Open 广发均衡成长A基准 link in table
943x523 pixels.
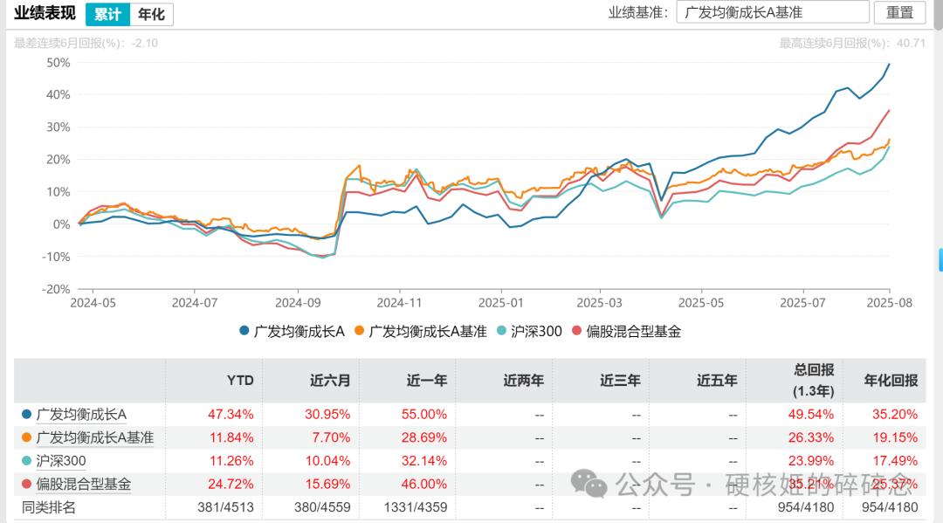(95, 437)
